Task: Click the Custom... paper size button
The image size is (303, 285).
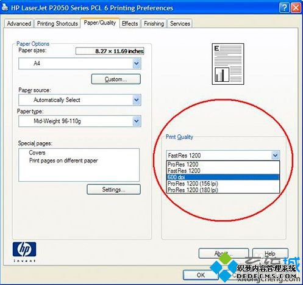Action: click(116, 79)
